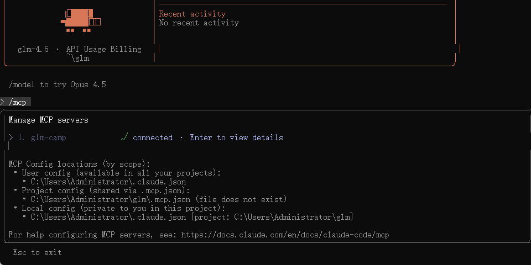Click the Project config .mcp.json path
This screenshot has height=265, width=531.
tap(110, 199)
